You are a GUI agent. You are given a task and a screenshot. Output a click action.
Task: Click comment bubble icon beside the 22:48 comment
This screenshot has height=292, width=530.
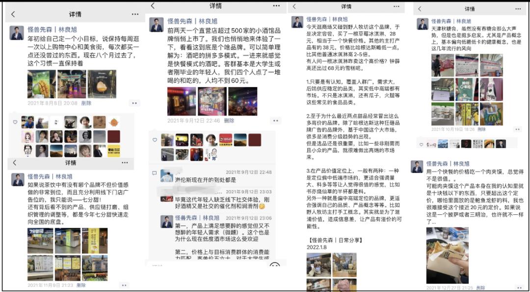(155, 173)
